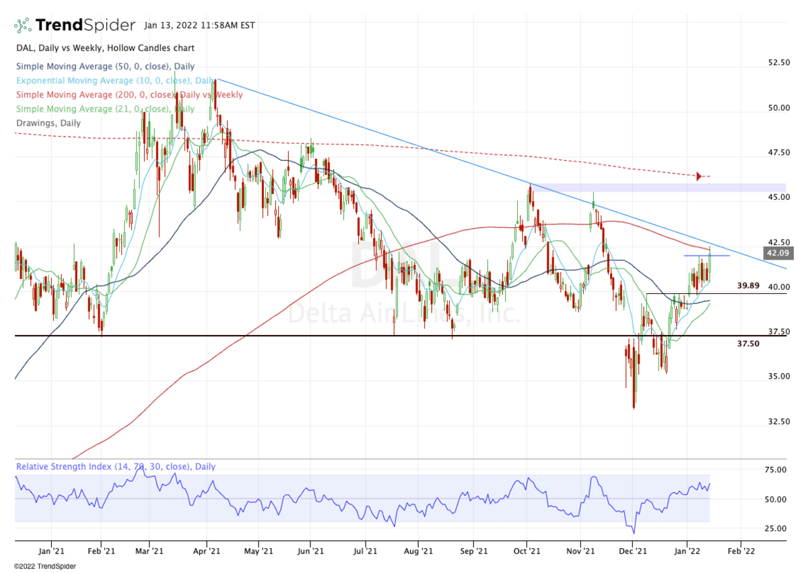
Task: Click the TrendSpider brand name text
Action: tap(85, 26)
